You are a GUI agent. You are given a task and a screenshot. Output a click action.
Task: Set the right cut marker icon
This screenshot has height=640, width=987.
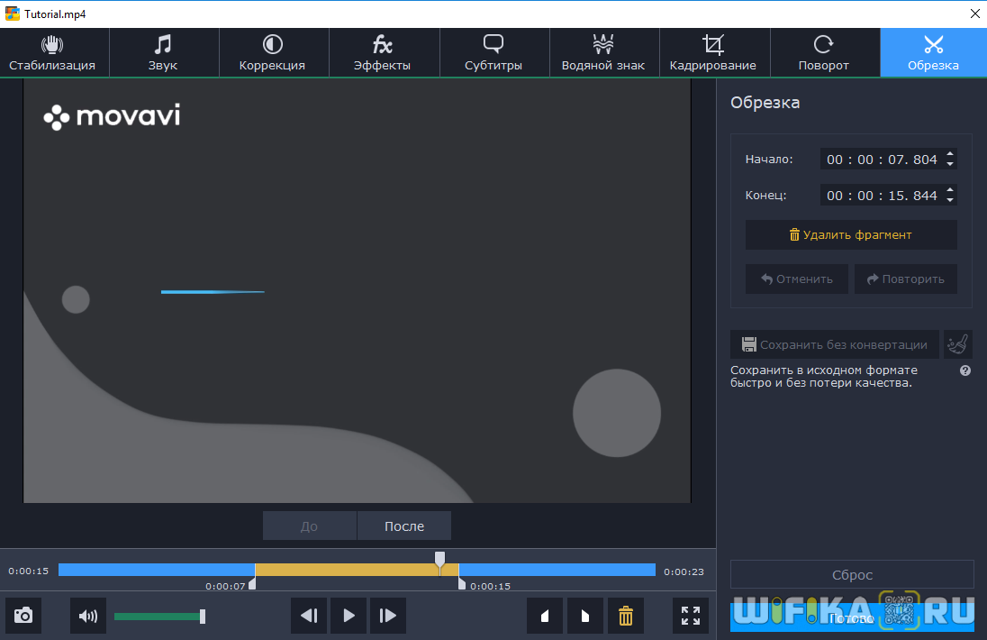point(585,616)
